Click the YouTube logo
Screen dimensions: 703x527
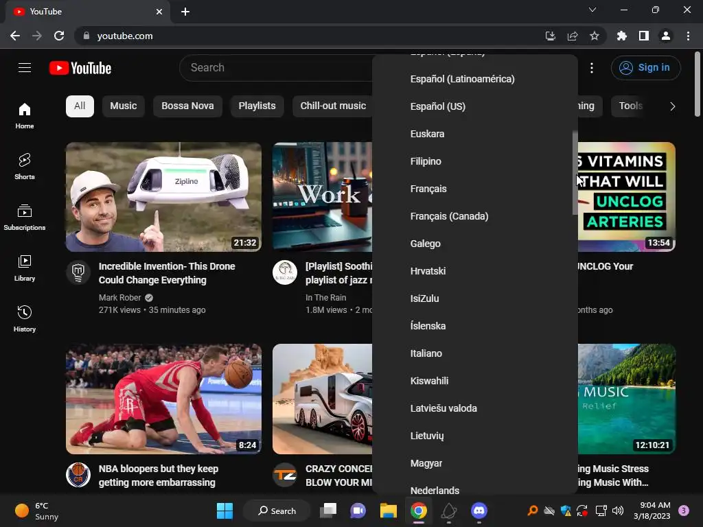(x=80, y=68)
